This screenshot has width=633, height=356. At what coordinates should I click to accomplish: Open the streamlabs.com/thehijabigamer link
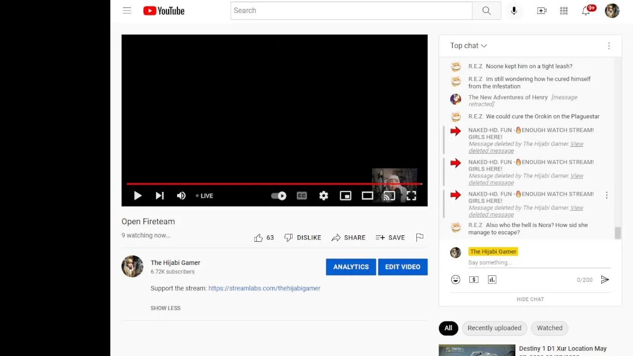coord(264,288)
